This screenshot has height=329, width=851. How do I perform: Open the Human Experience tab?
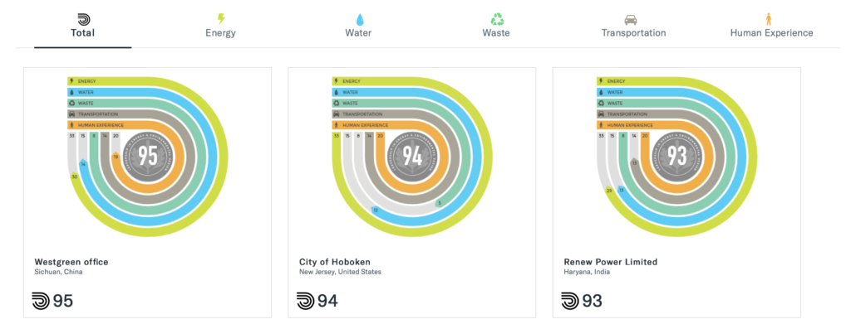pyautogui.click(x=772, y=33)
